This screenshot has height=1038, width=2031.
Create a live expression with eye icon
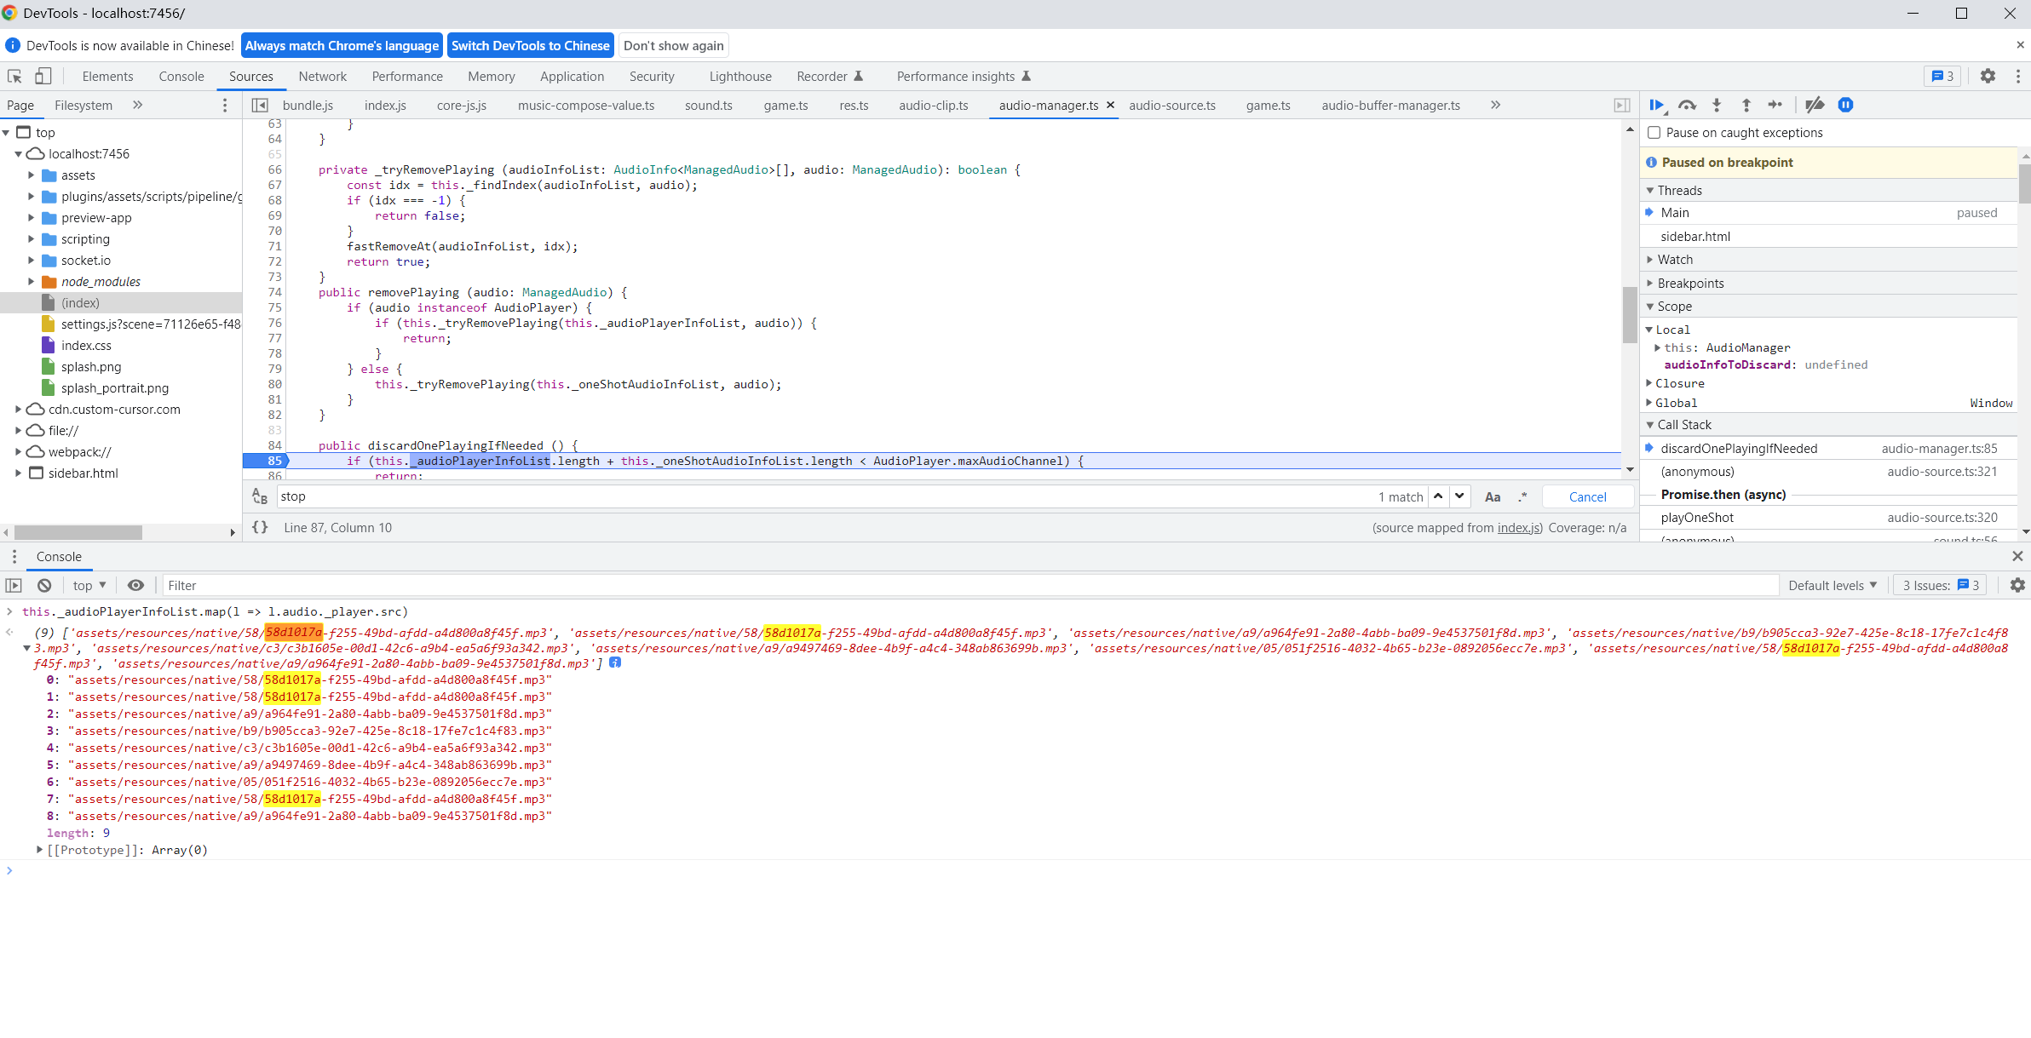click(x=136, y=585)
